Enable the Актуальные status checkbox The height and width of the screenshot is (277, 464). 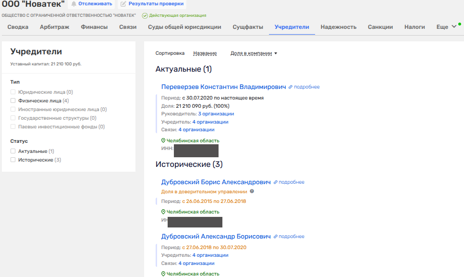coord(13,151)
